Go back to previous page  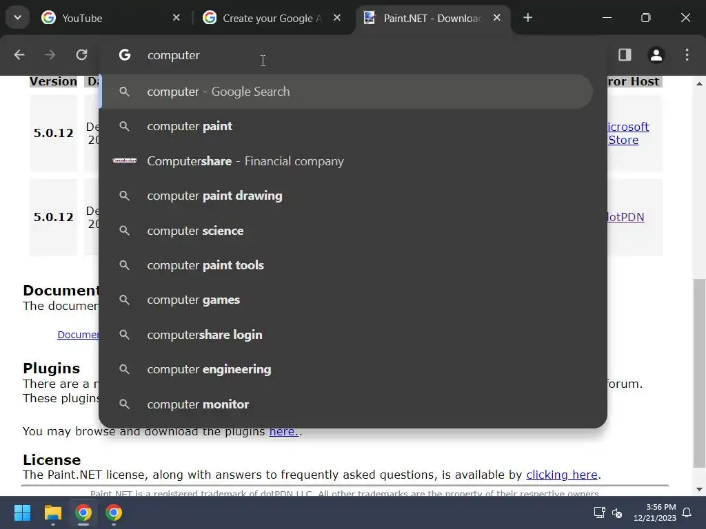click(x=19, y=55)
